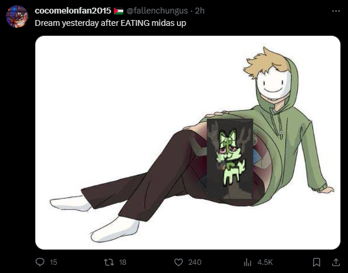348x273 pixels.
Task: Open the reply comments icon
Action: tap(40, 262)
